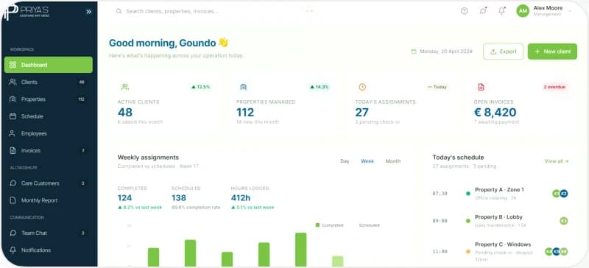Open the Invoices sidebar item
The image size is (589, 268).
(49, 150)
